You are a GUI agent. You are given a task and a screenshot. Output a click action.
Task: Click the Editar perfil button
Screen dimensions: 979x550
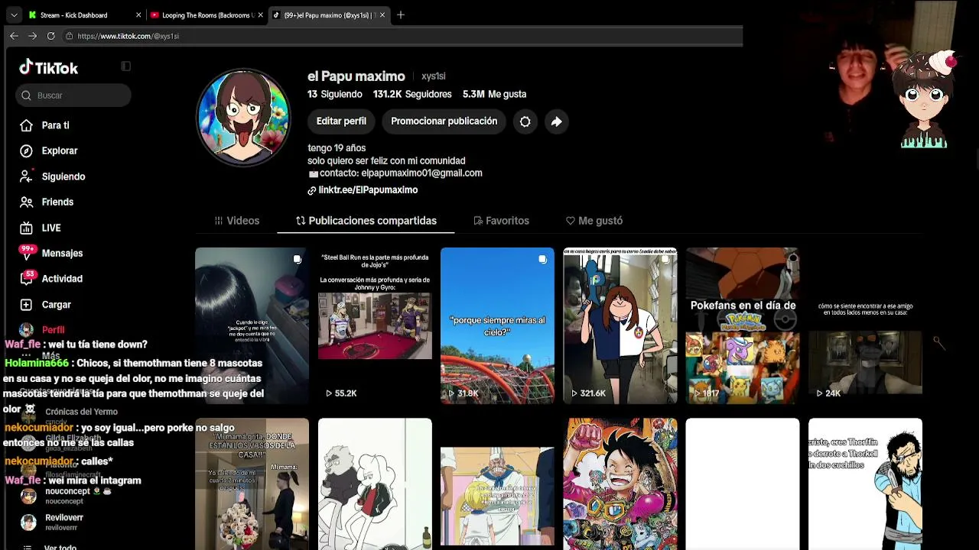(341, 121)
